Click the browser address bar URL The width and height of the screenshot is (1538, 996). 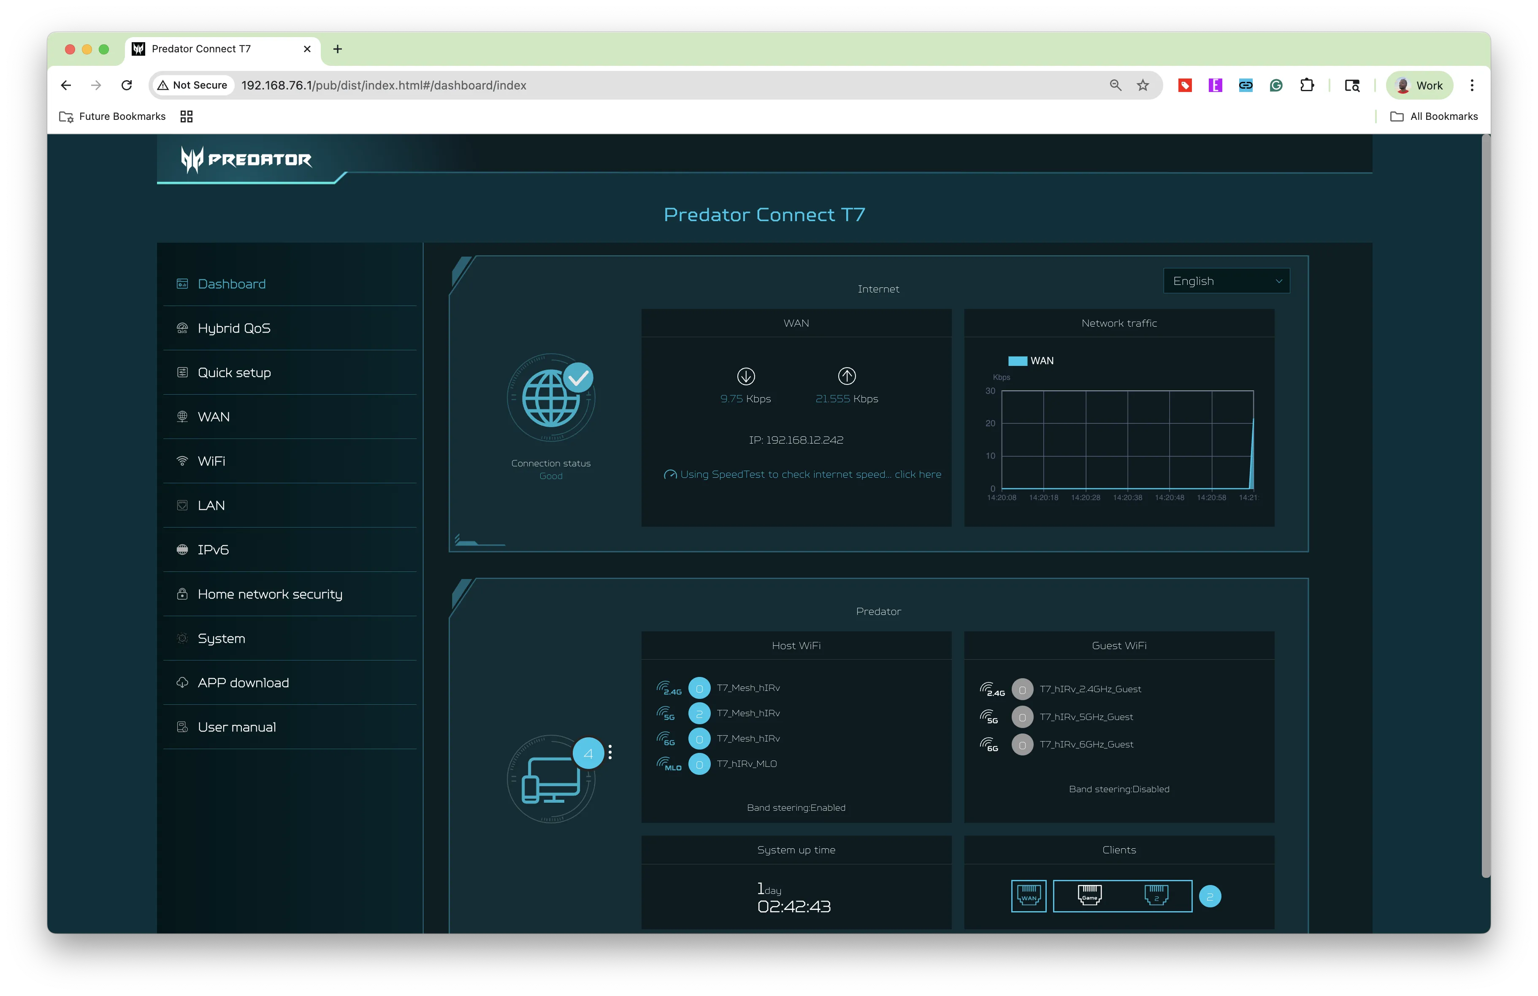click(384, 85)
